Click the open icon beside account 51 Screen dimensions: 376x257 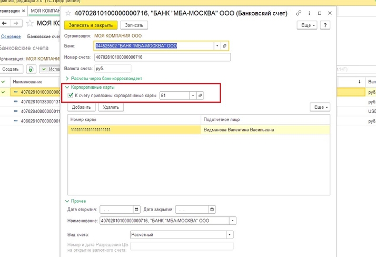pos(200,95)
